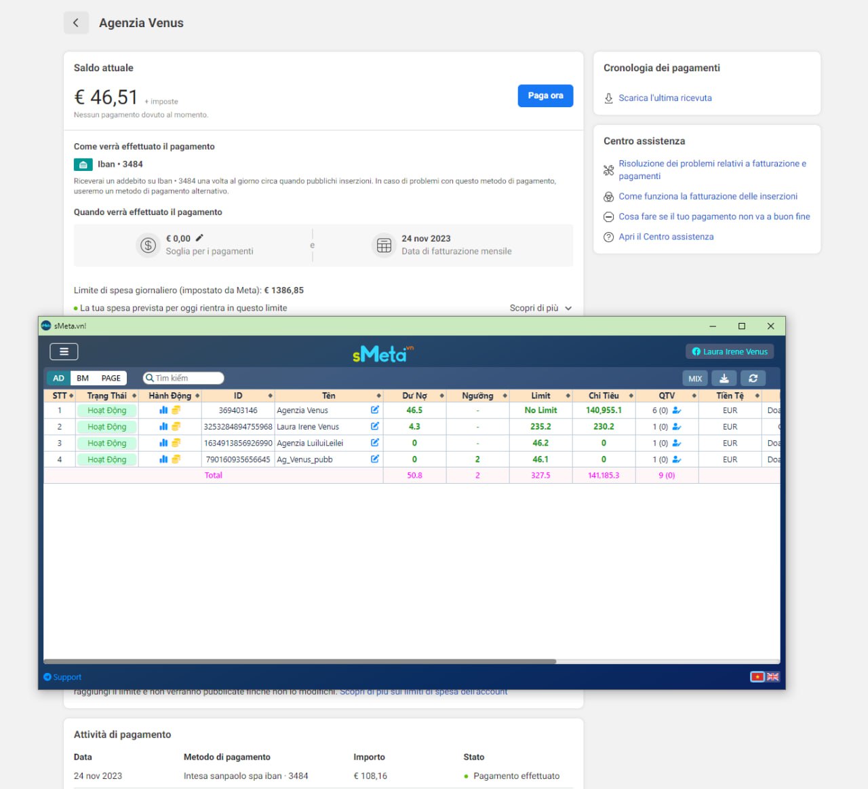Edit the name of Agenzia LuiluiLeilei

tap(374, 443)
